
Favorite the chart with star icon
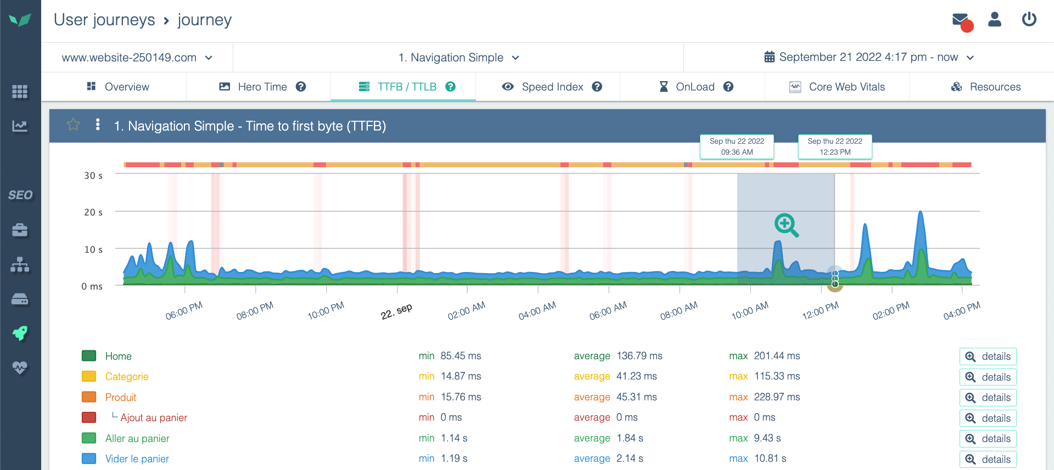coord(73,125)
